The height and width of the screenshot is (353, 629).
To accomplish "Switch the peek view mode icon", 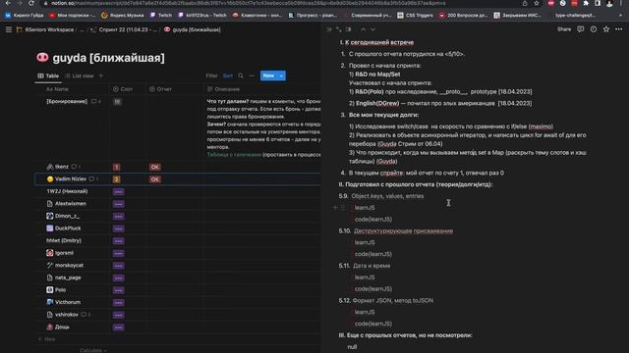I will click(348, 29).
